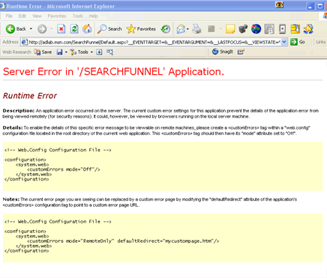
Task: Click the Links toolbar label
Action: coord(320,42)
